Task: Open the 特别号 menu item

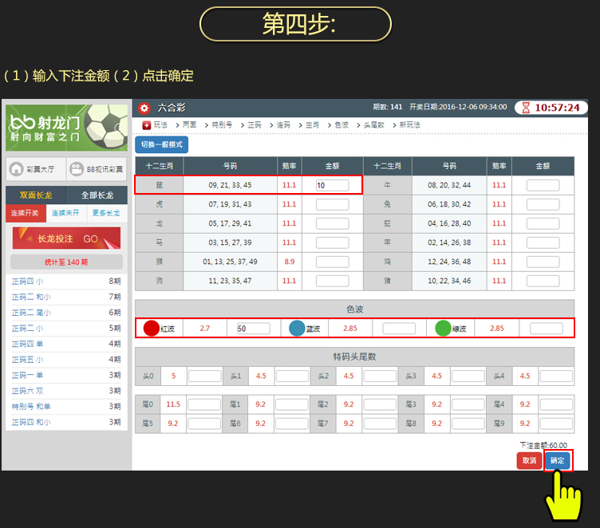Action: (222, 125)
